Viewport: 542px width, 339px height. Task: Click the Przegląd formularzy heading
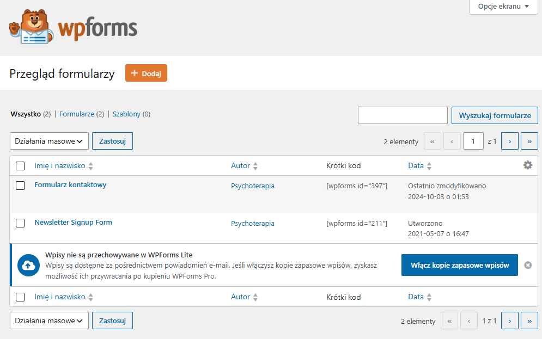click(x=62, y=73)
